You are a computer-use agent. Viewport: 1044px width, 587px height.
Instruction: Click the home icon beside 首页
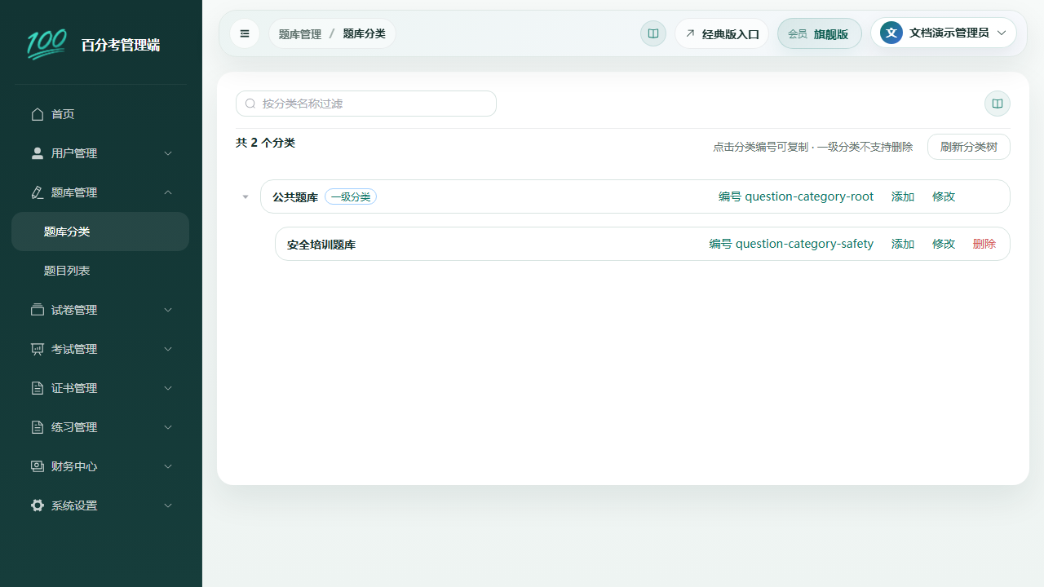coord(38,114)
